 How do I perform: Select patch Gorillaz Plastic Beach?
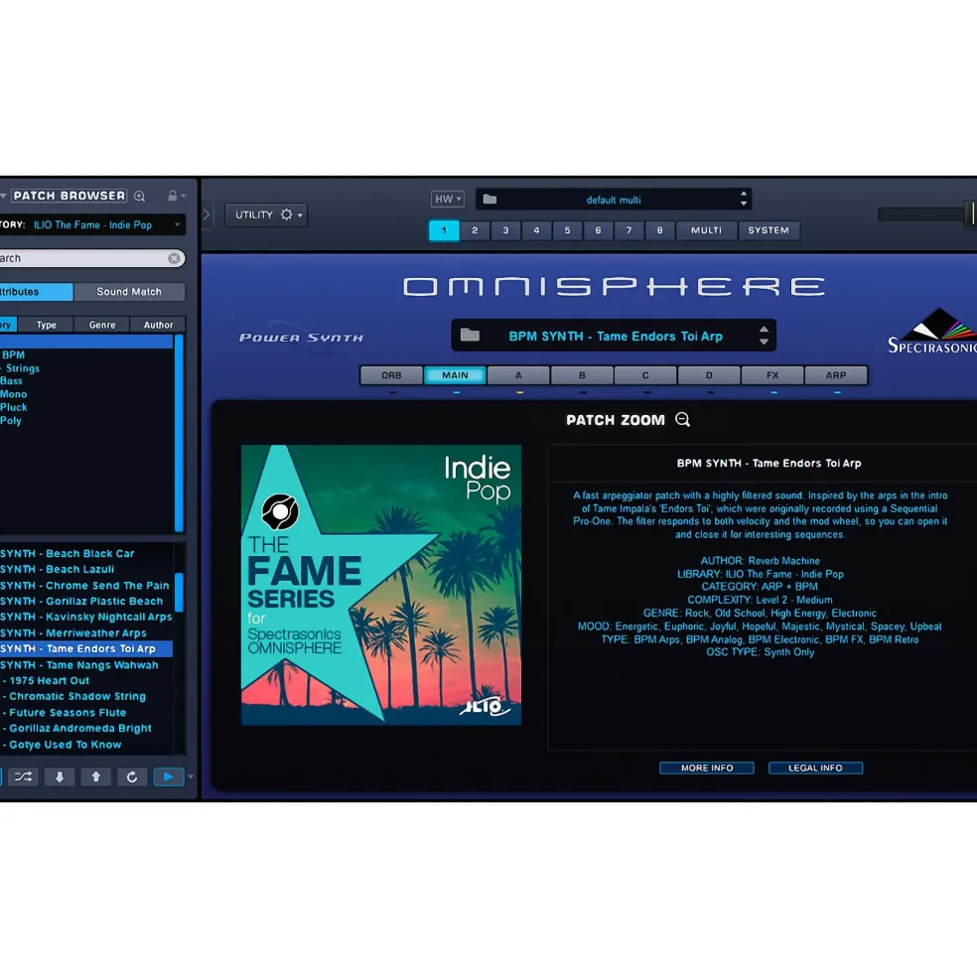86,601
